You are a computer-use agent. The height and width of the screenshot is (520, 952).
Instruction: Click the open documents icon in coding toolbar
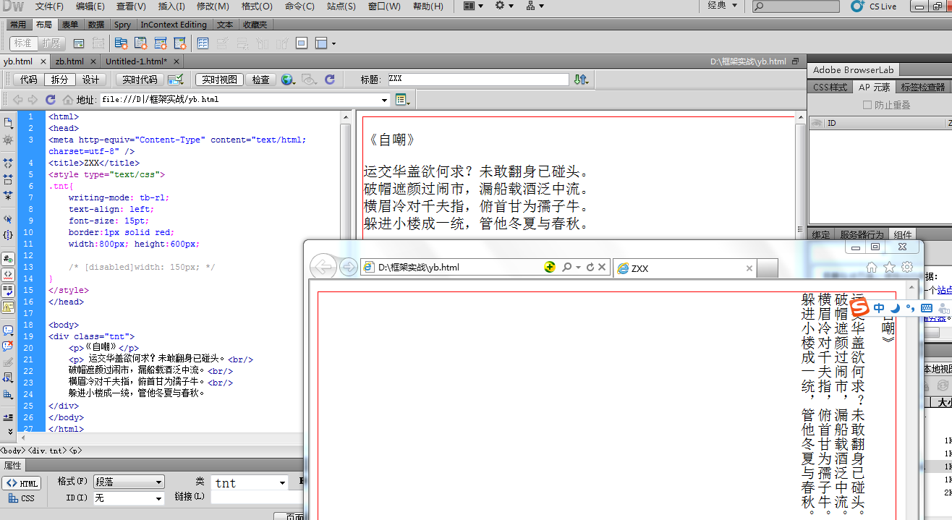click(x=8, y=122)
